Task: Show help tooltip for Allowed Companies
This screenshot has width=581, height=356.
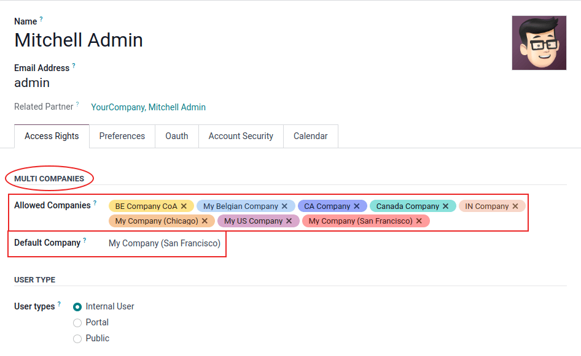Action: 95,203
